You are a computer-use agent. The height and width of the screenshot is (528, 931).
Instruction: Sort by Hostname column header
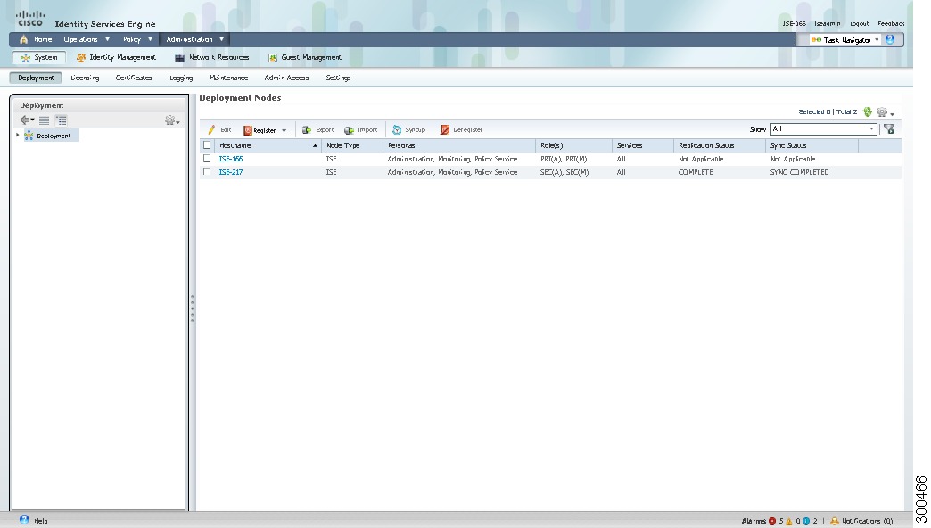tap(268, 145)
